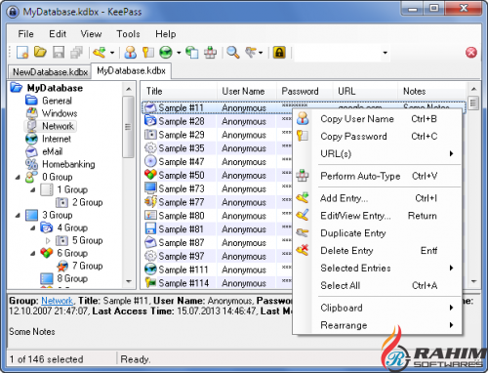Click the Save Database floppy icon

click(59, 52)
